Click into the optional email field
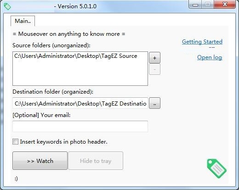239x190 pixels. pyautogui.click(x=80, y=126)
